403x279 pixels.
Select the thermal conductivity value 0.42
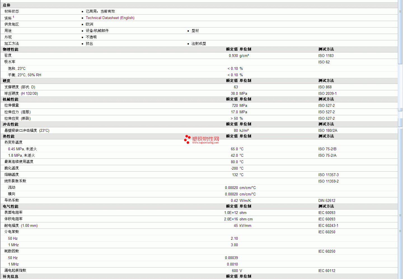pos(234,200)
